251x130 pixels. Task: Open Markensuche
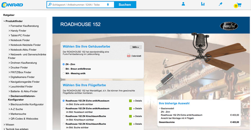(18, 114)
